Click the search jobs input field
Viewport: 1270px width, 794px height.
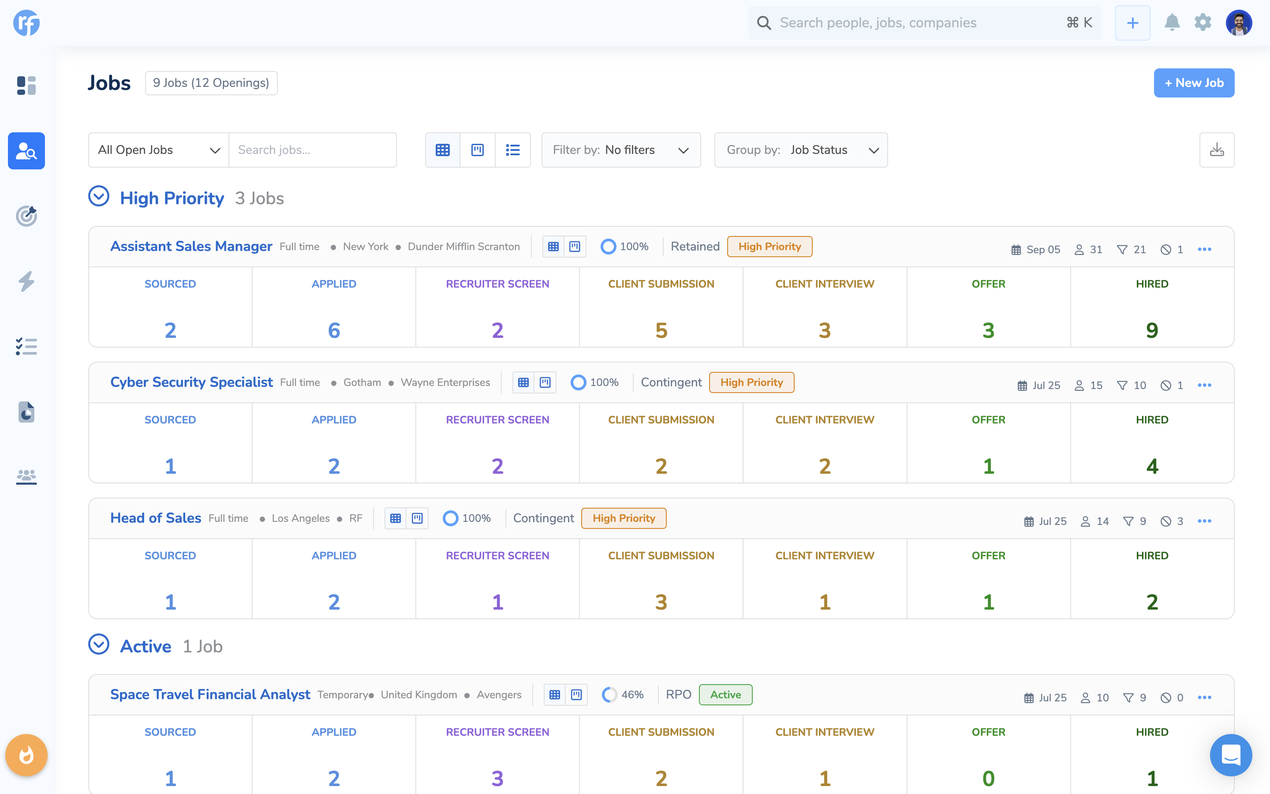click(x=313, y=150)
